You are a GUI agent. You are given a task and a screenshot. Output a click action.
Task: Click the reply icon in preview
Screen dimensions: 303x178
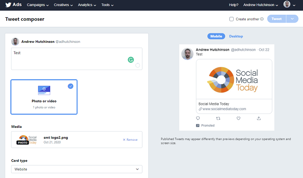[x=198, y=118]
